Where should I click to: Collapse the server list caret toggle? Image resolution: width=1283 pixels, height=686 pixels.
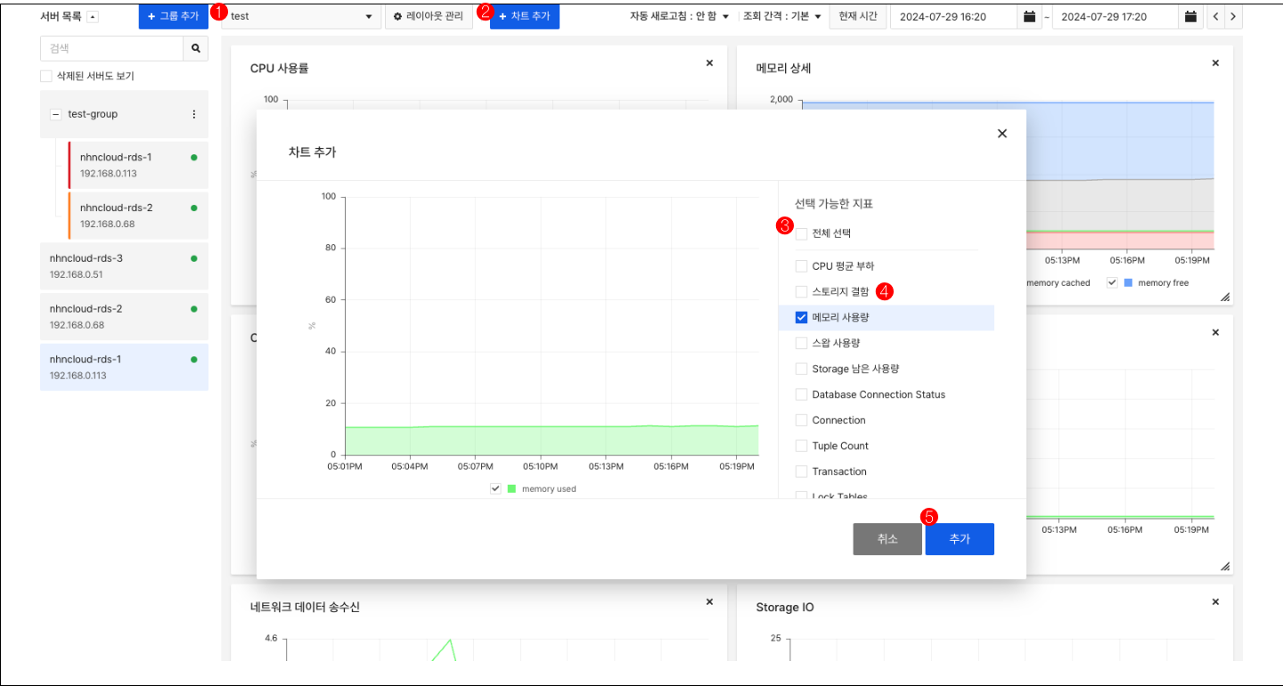point(94,17)
